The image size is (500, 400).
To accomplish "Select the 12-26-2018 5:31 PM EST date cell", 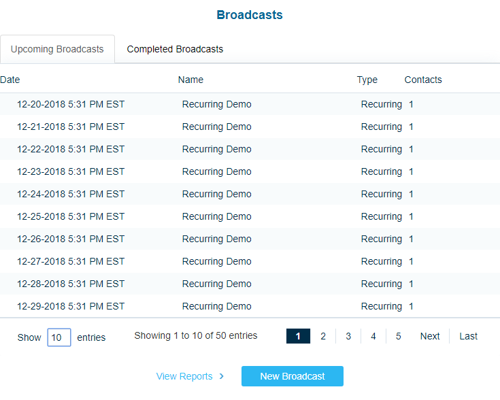I will point(71,239).
